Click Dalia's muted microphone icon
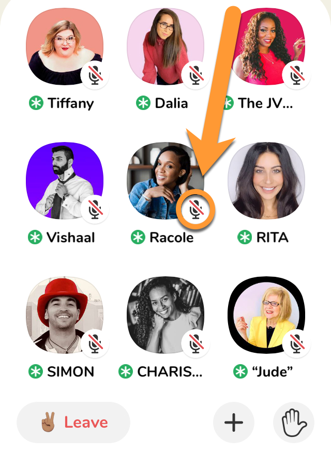 click(x=195, y=75)
